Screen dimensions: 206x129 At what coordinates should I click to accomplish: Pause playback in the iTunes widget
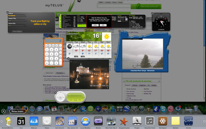[x=61, y=97]
